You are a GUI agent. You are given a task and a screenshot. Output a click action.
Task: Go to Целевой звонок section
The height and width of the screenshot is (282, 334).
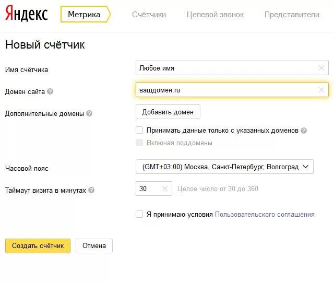tap(215, 15)
